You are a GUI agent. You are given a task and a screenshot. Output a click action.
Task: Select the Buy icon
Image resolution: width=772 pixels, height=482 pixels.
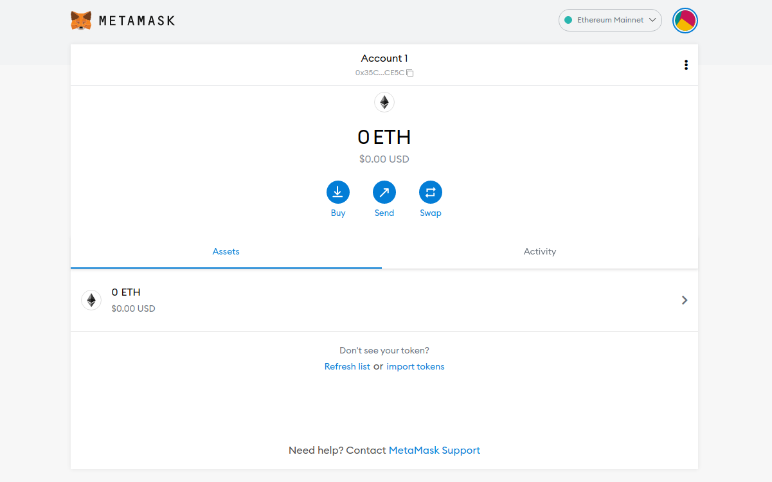pyautogui.click(x=338, y=192)
